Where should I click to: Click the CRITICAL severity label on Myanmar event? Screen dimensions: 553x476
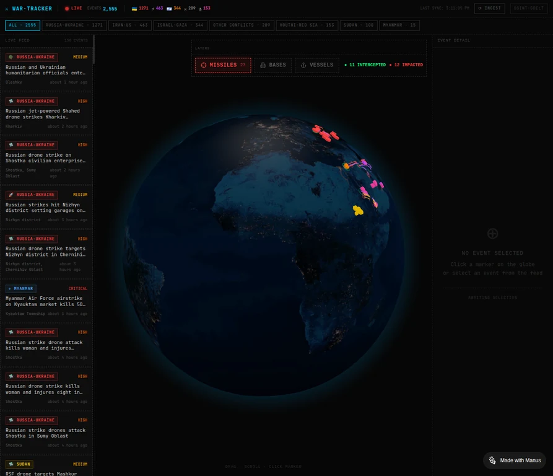tap(77, 289)
